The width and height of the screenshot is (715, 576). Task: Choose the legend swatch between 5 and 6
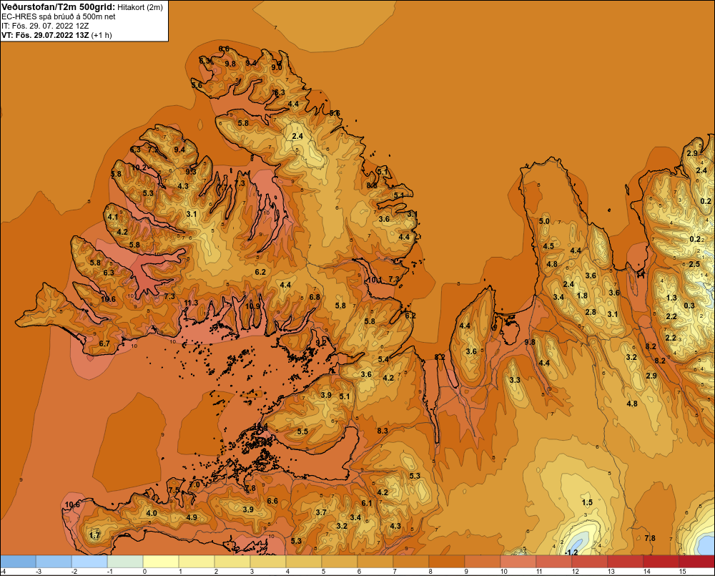(340, 562)
